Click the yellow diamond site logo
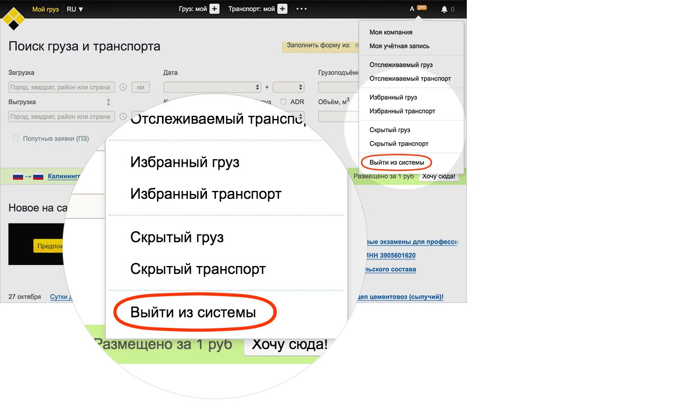The image size is (688, 403). click(x=13, y=19)
